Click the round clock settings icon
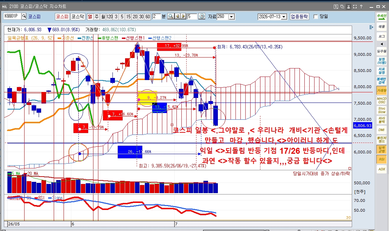This screenshot has width=389, height=231. 202,16
